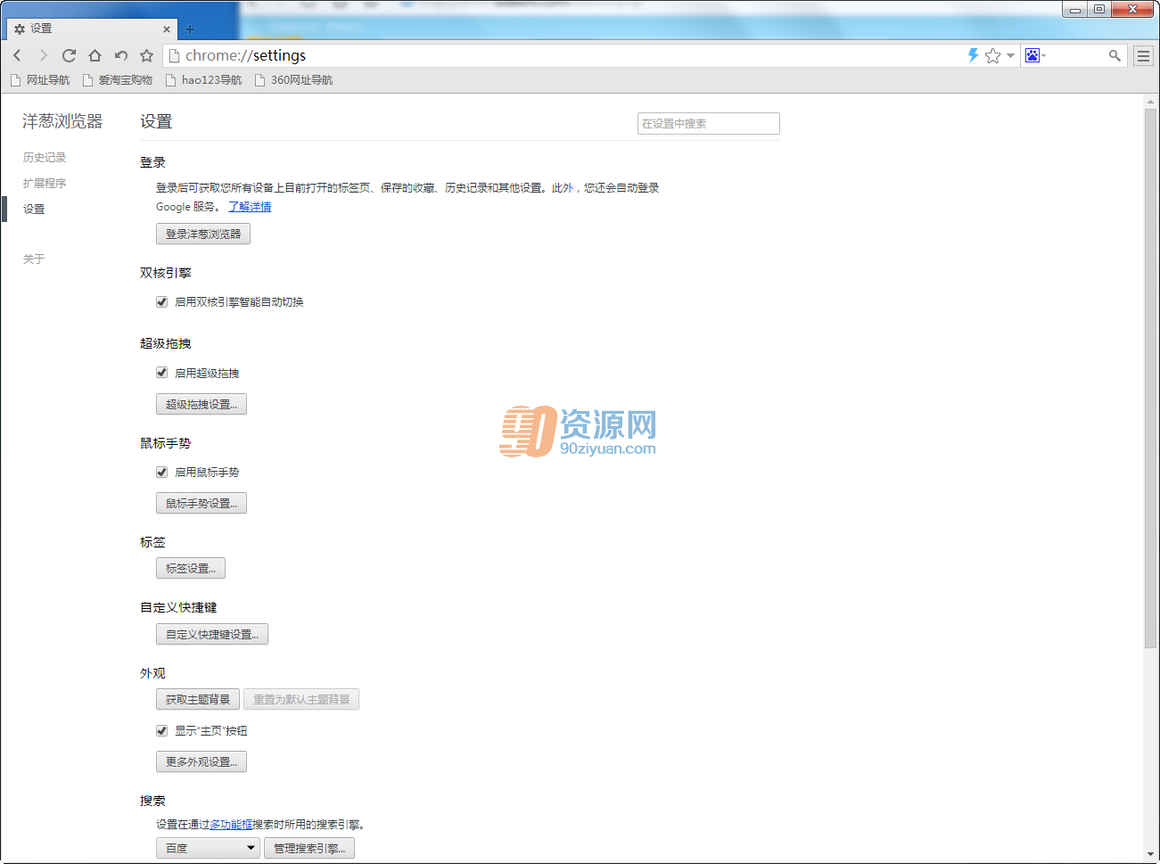Maximize the browser window
The image size is (1160, 864).
coord(1099,10)
